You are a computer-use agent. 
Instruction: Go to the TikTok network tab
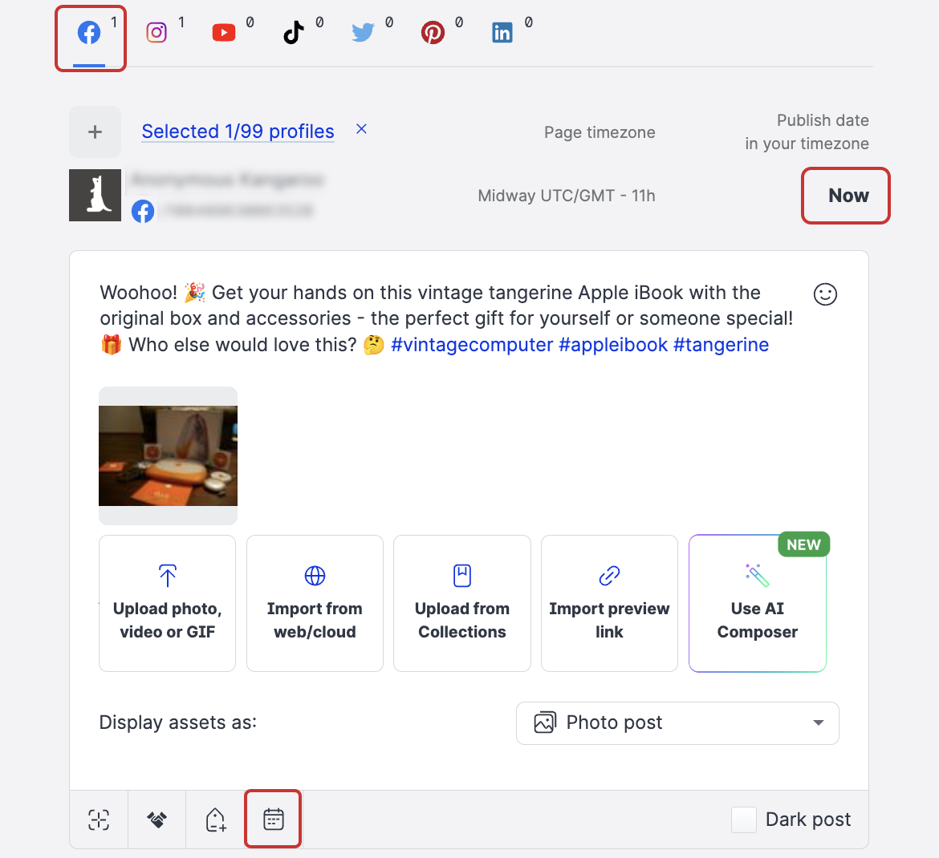(x=294, y=33)
